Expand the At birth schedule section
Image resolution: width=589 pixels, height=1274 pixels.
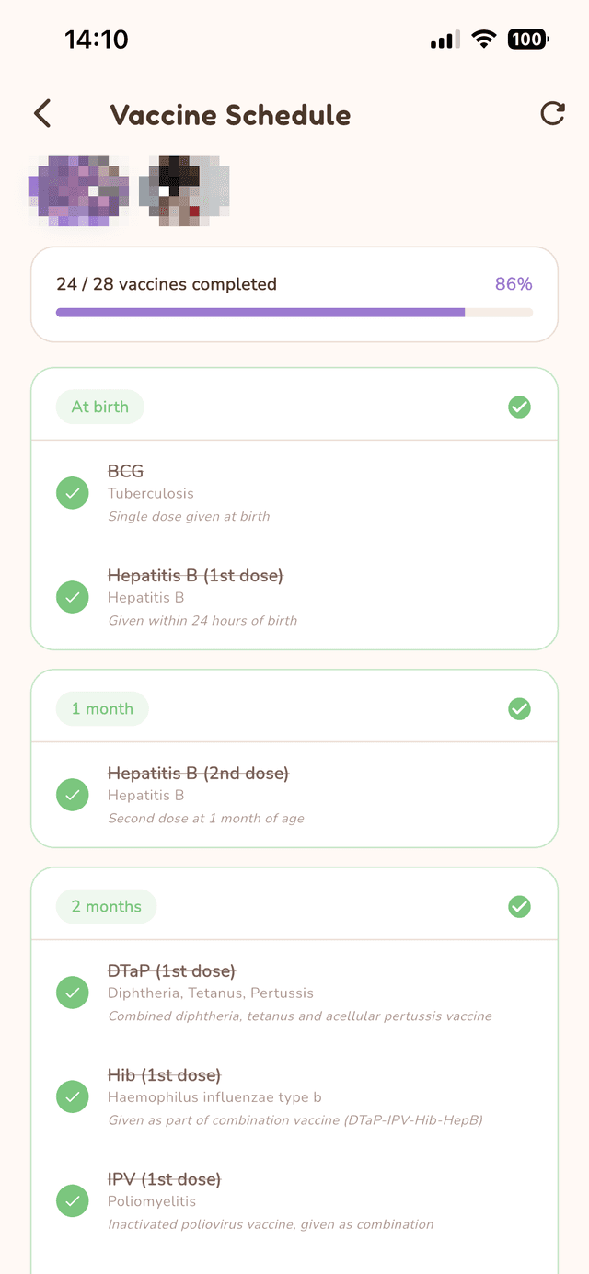[294, 406]
